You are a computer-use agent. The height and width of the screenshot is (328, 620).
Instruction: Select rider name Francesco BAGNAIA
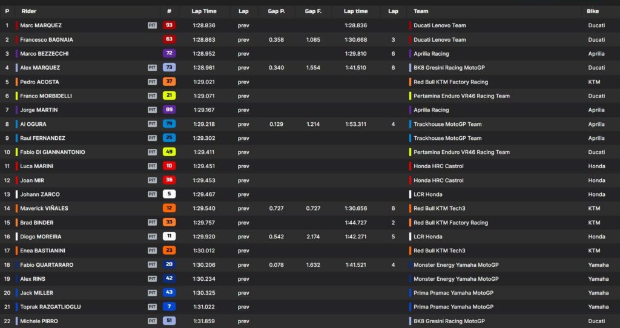pos(47,39)
